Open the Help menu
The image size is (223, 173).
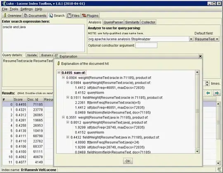(x=38, y=9)
